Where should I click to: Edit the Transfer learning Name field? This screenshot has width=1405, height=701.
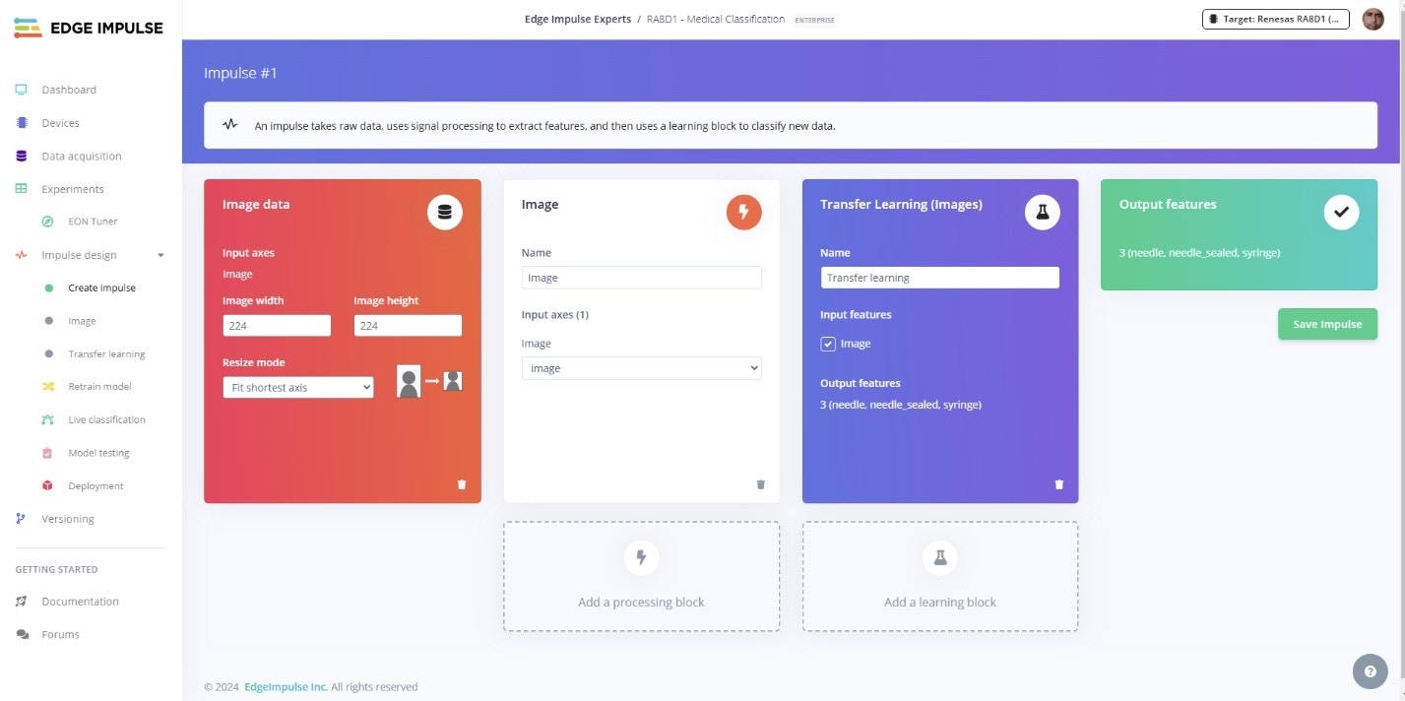[940, 278]
